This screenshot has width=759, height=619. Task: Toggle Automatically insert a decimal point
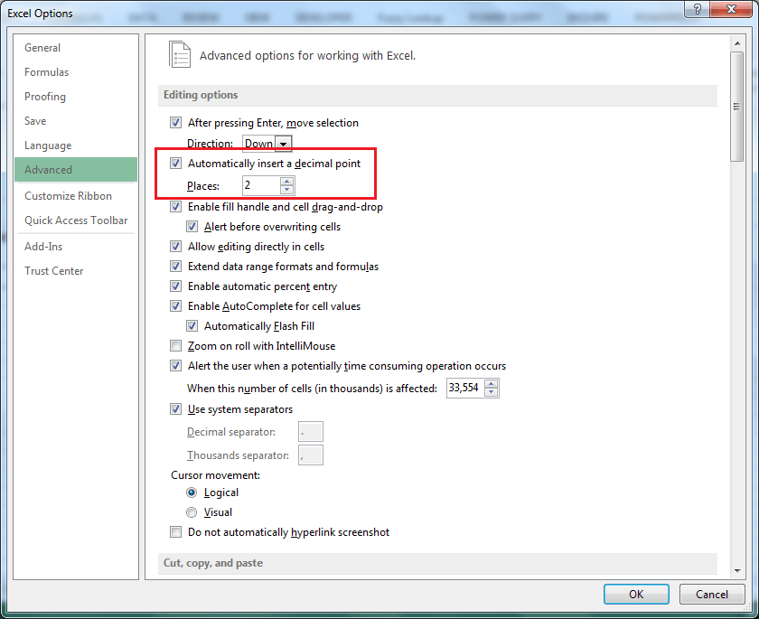[x=175, y=163]
